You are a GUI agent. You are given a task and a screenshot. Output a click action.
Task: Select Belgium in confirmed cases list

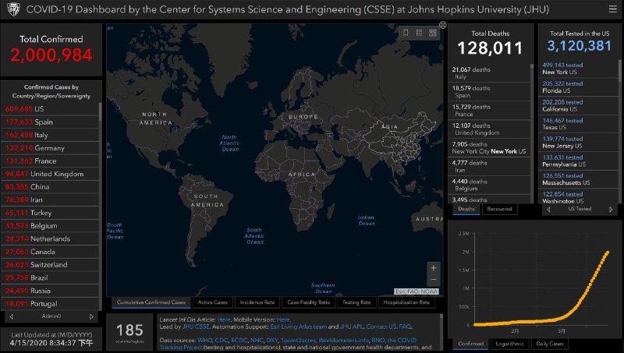(x=50, y=226)
